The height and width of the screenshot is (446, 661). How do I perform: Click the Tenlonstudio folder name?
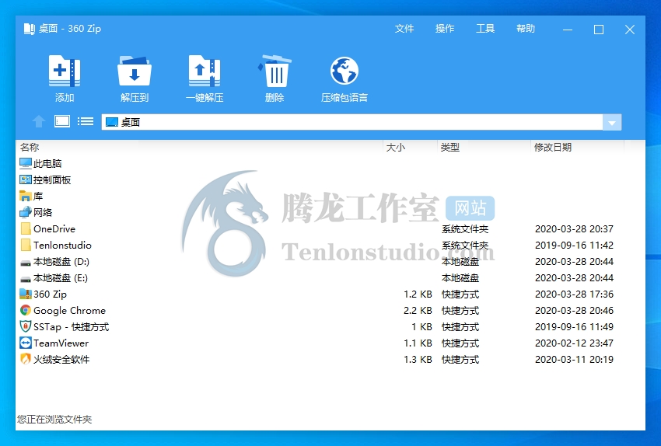(x=62, y=245)
